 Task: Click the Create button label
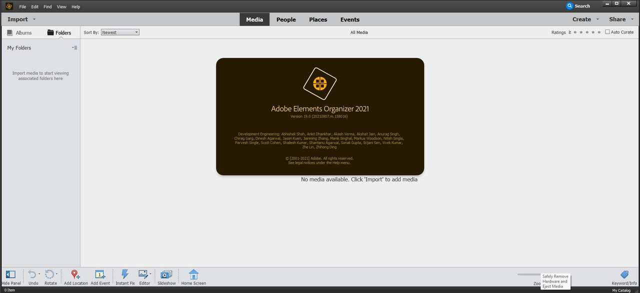tap(581, 19)
